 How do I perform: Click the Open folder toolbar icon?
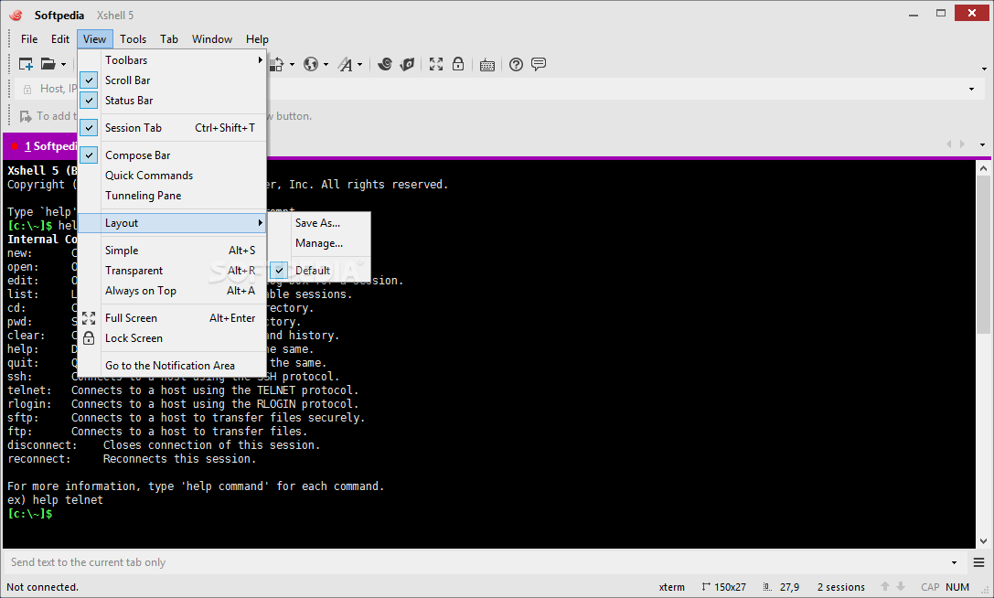[48, 64]
